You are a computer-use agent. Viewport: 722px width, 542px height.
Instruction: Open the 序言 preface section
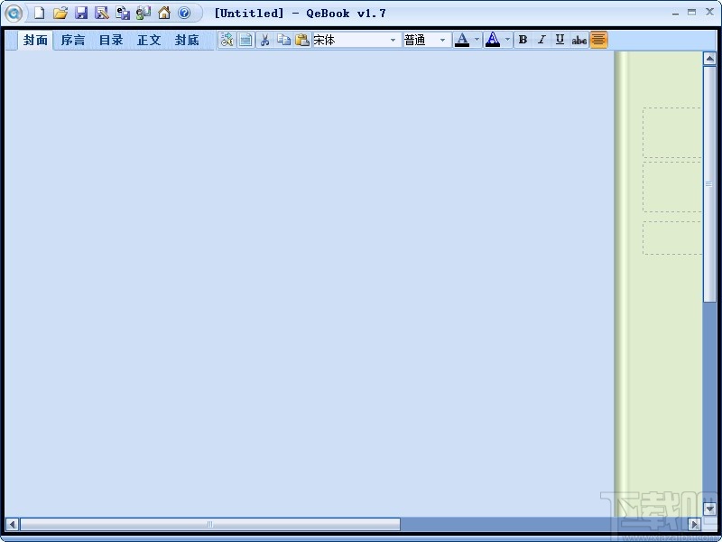pyautogui.click(x=72, y=40)
